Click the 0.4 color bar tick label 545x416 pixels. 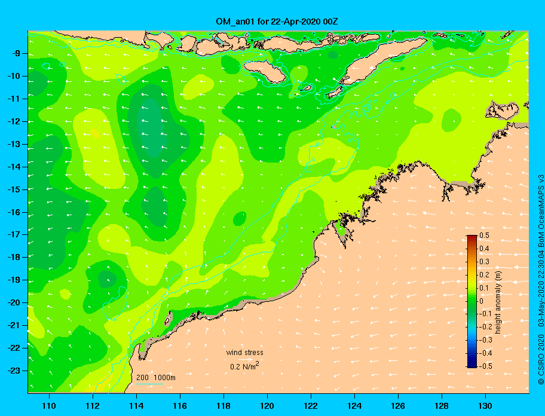click(x=484, y=249)
